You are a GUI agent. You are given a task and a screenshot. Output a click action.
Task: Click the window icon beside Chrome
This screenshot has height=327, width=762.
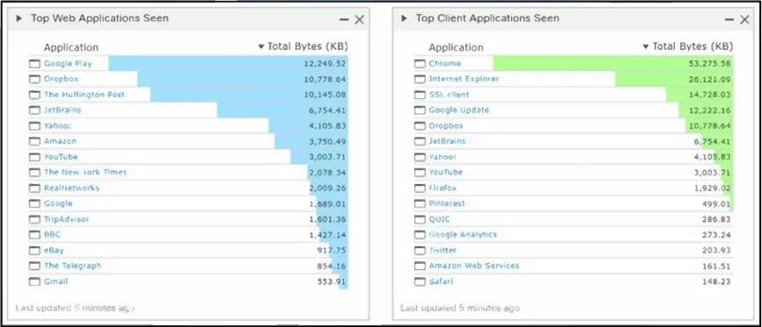420,64
